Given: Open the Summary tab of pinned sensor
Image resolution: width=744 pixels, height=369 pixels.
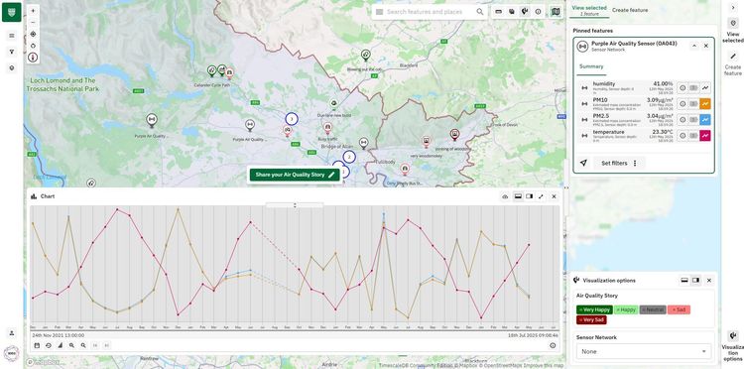Looking at the screenshot, I should (x=591, y=66).
